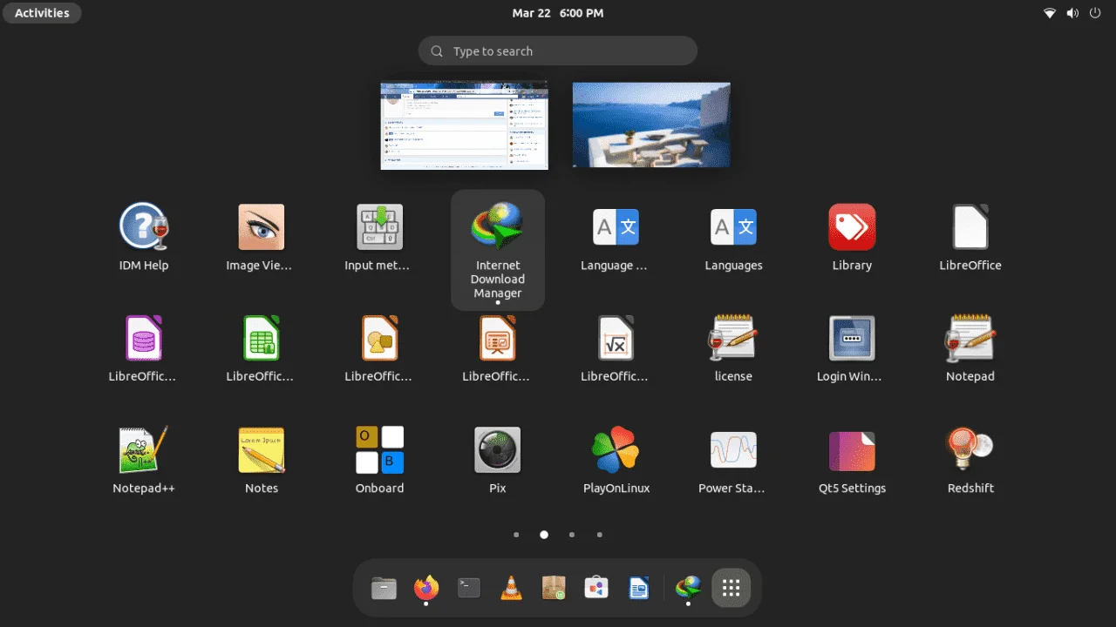Click the Activities button
Viewport: 1116px width, 627px height.
[42, 13]
